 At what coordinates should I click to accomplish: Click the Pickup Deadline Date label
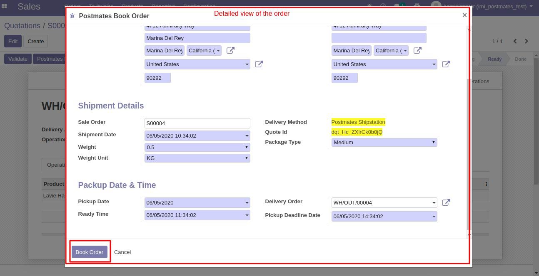[292, 215]
